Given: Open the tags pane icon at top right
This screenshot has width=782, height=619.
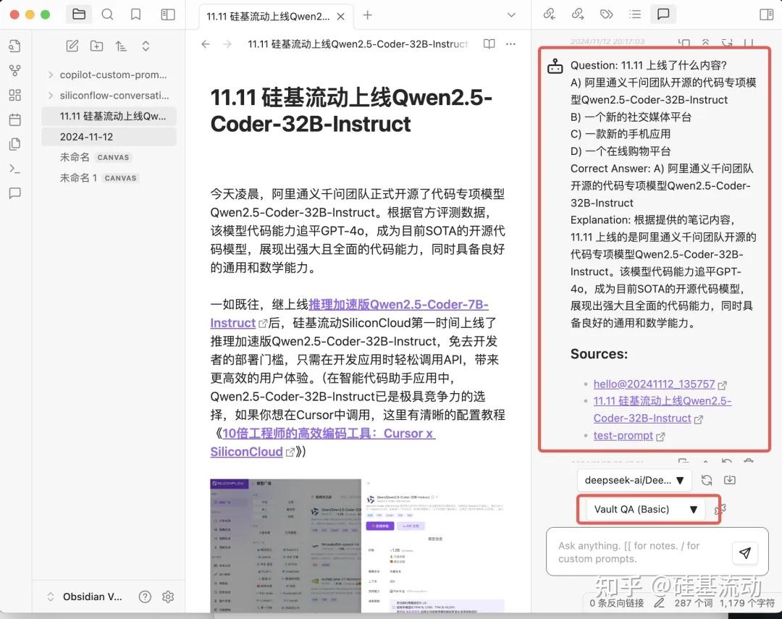Looking at the screenshot, I should click(606, 14).
